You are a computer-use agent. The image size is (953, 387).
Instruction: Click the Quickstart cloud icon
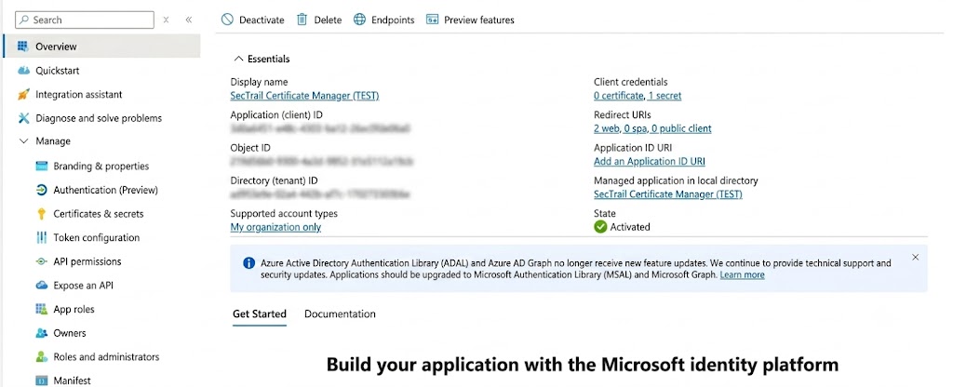click(x=23, y=71)
